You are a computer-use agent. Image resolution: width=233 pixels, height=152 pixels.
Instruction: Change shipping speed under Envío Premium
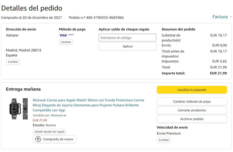164,140
